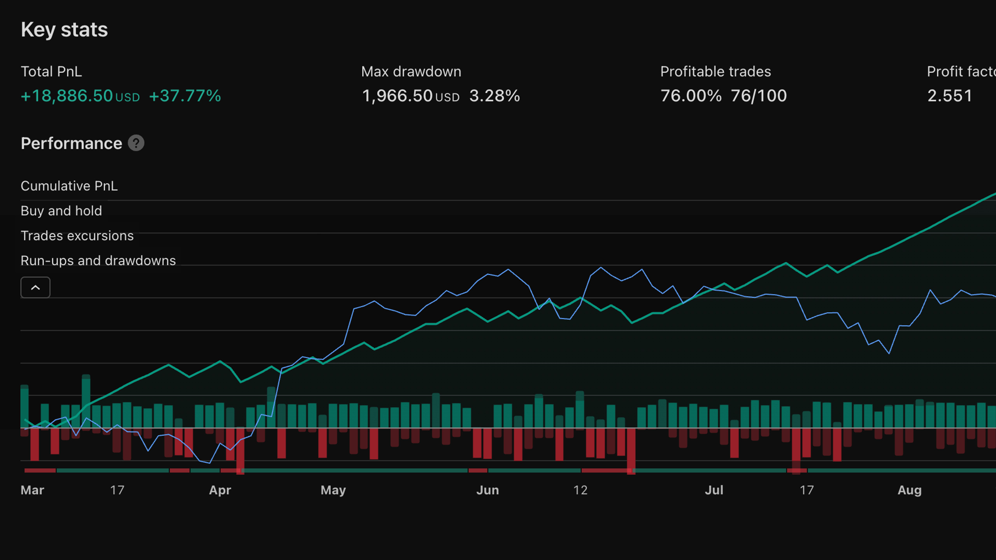
Task: Click the Max drawdown label
Action: click(411, 72)
